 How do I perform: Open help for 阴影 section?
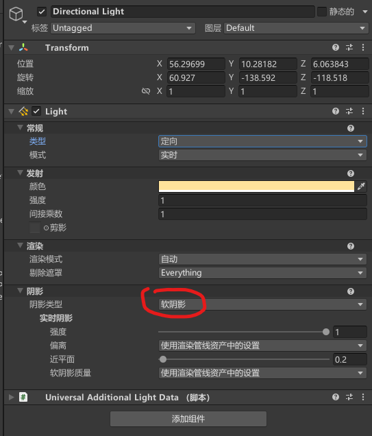tap(351, 291)
